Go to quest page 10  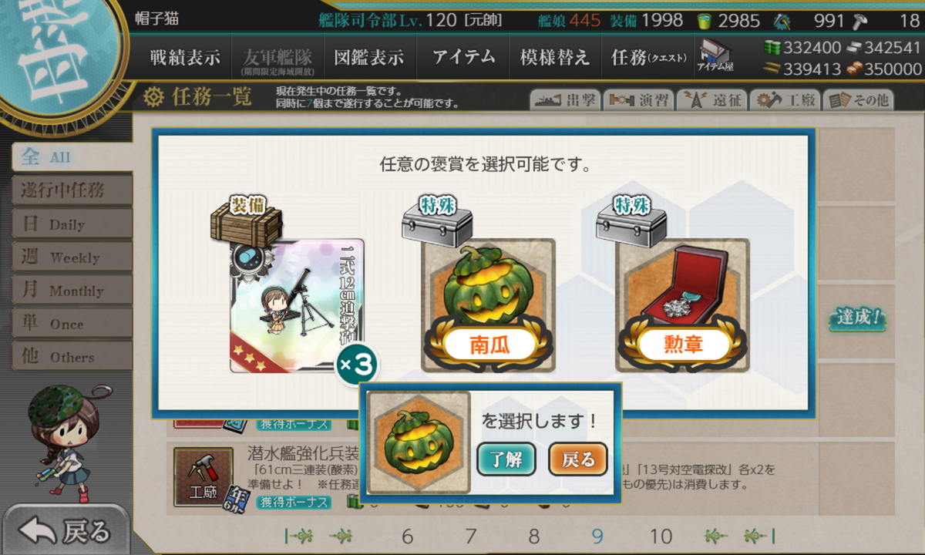pyautogui.click(x=661, y=536)
